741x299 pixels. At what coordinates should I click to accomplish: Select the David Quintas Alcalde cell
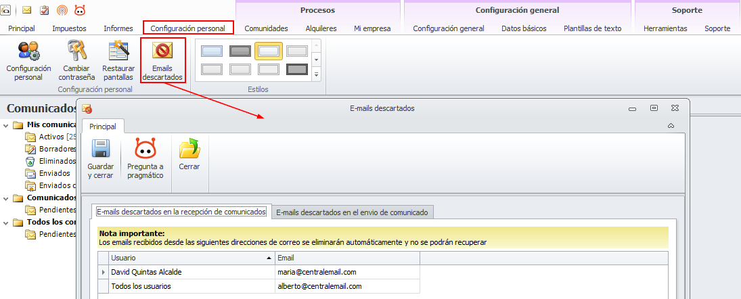click(x=192, y=272)
